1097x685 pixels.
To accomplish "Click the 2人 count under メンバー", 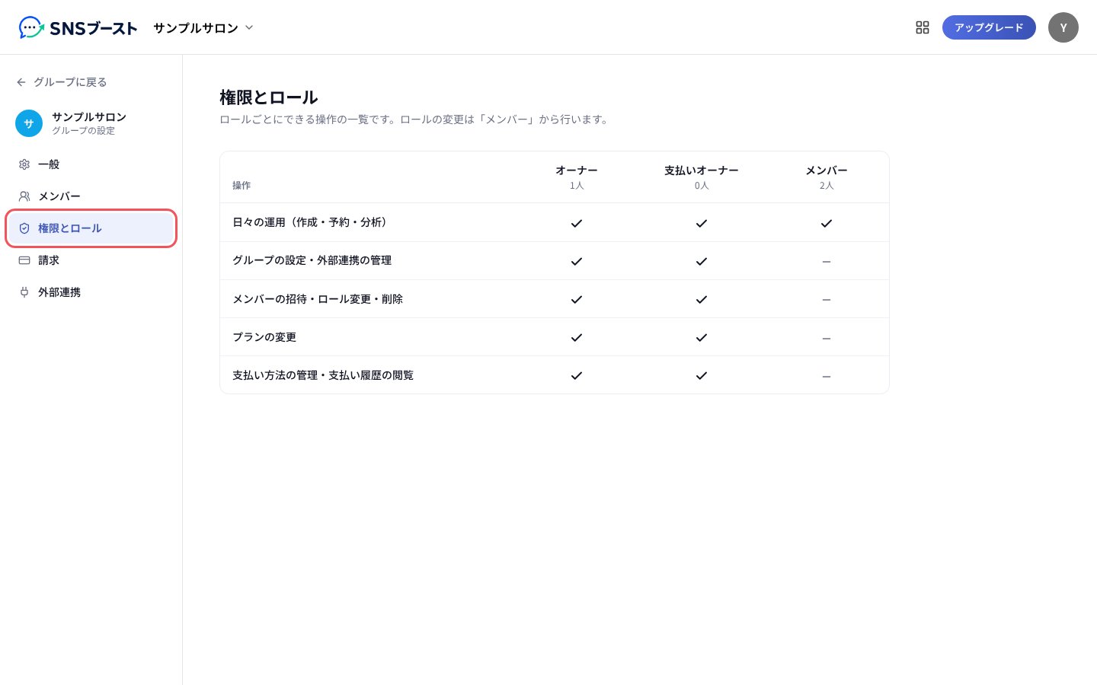I will pos(827,186).
